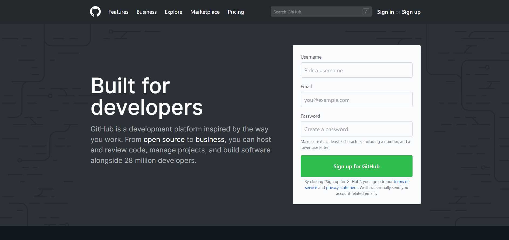Click the Sign up for GitHub button
The image size is (509, 240).
tap(356, 166)
